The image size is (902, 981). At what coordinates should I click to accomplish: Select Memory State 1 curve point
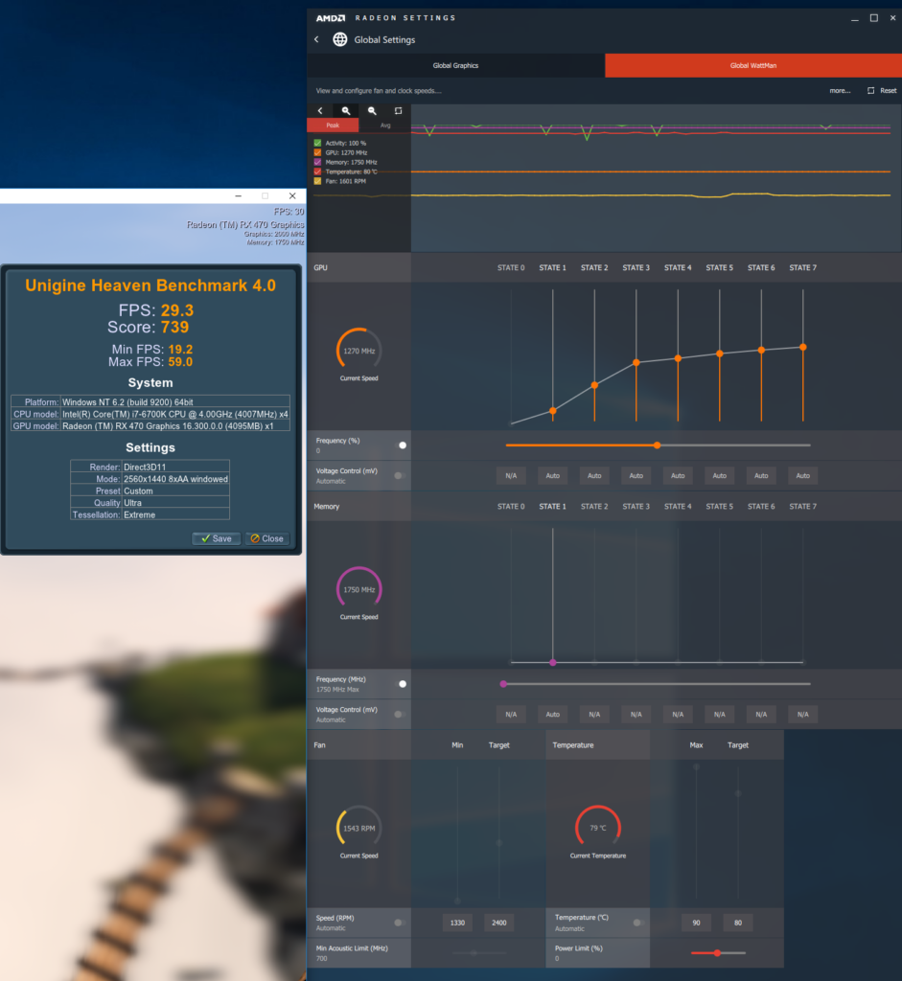pyautogui.click(x=553, y=662)
